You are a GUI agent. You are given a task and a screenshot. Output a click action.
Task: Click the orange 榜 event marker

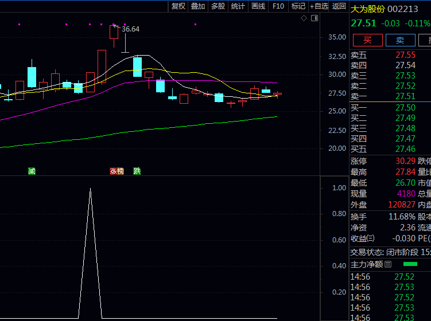pyautogui.click(x=120, y=171)
